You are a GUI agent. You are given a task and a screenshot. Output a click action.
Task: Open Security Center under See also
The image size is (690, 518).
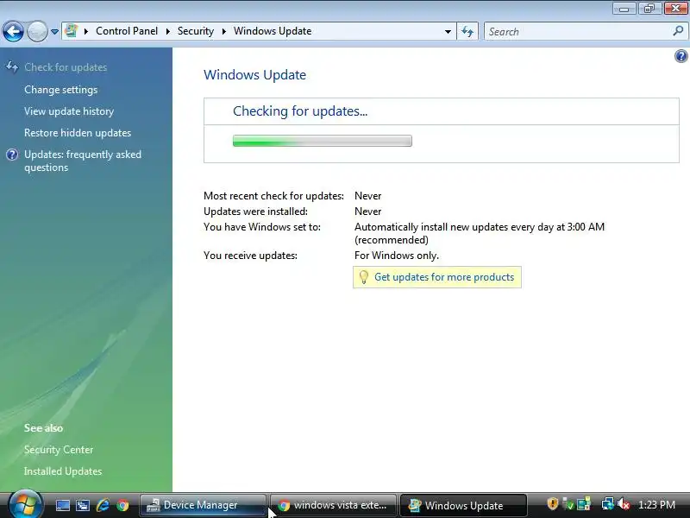tap(59, 450)
